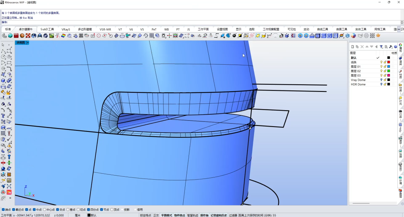Toggle 智慧轨迹 in the status bar

(x=193, y=215)
